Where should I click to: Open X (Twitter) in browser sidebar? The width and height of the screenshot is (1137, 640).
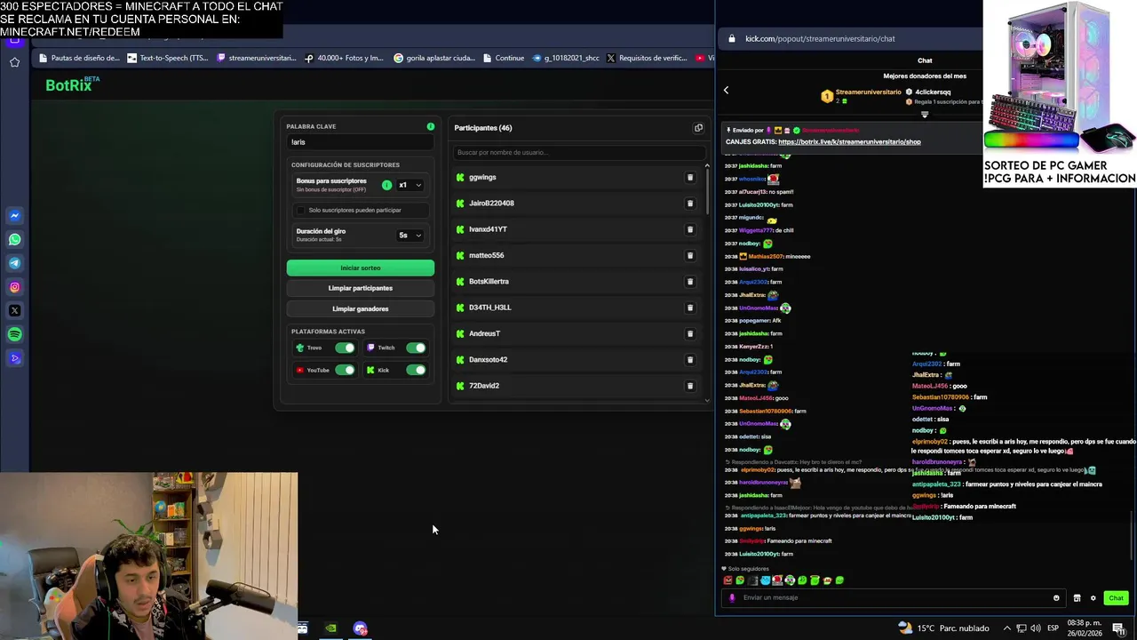[x=15, y=310]
